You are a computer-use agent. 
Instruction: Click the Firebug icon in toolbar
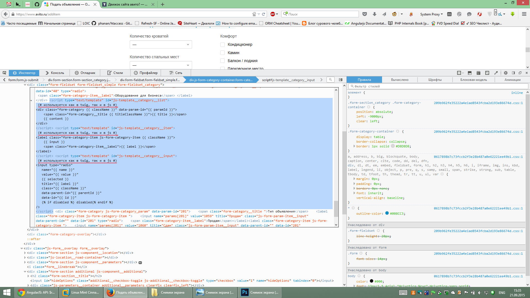click(x=411, y=14)
